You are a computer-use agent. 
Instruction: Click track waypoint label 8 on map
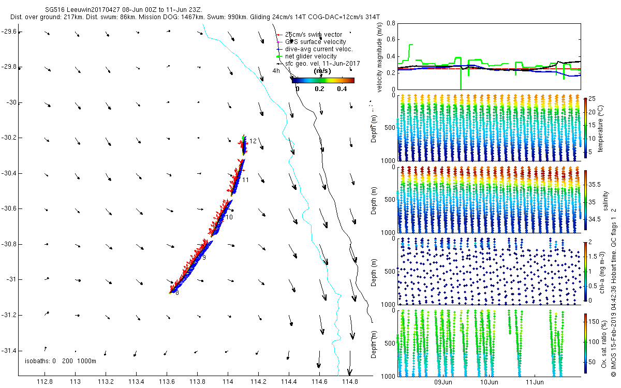pos(176,293)
